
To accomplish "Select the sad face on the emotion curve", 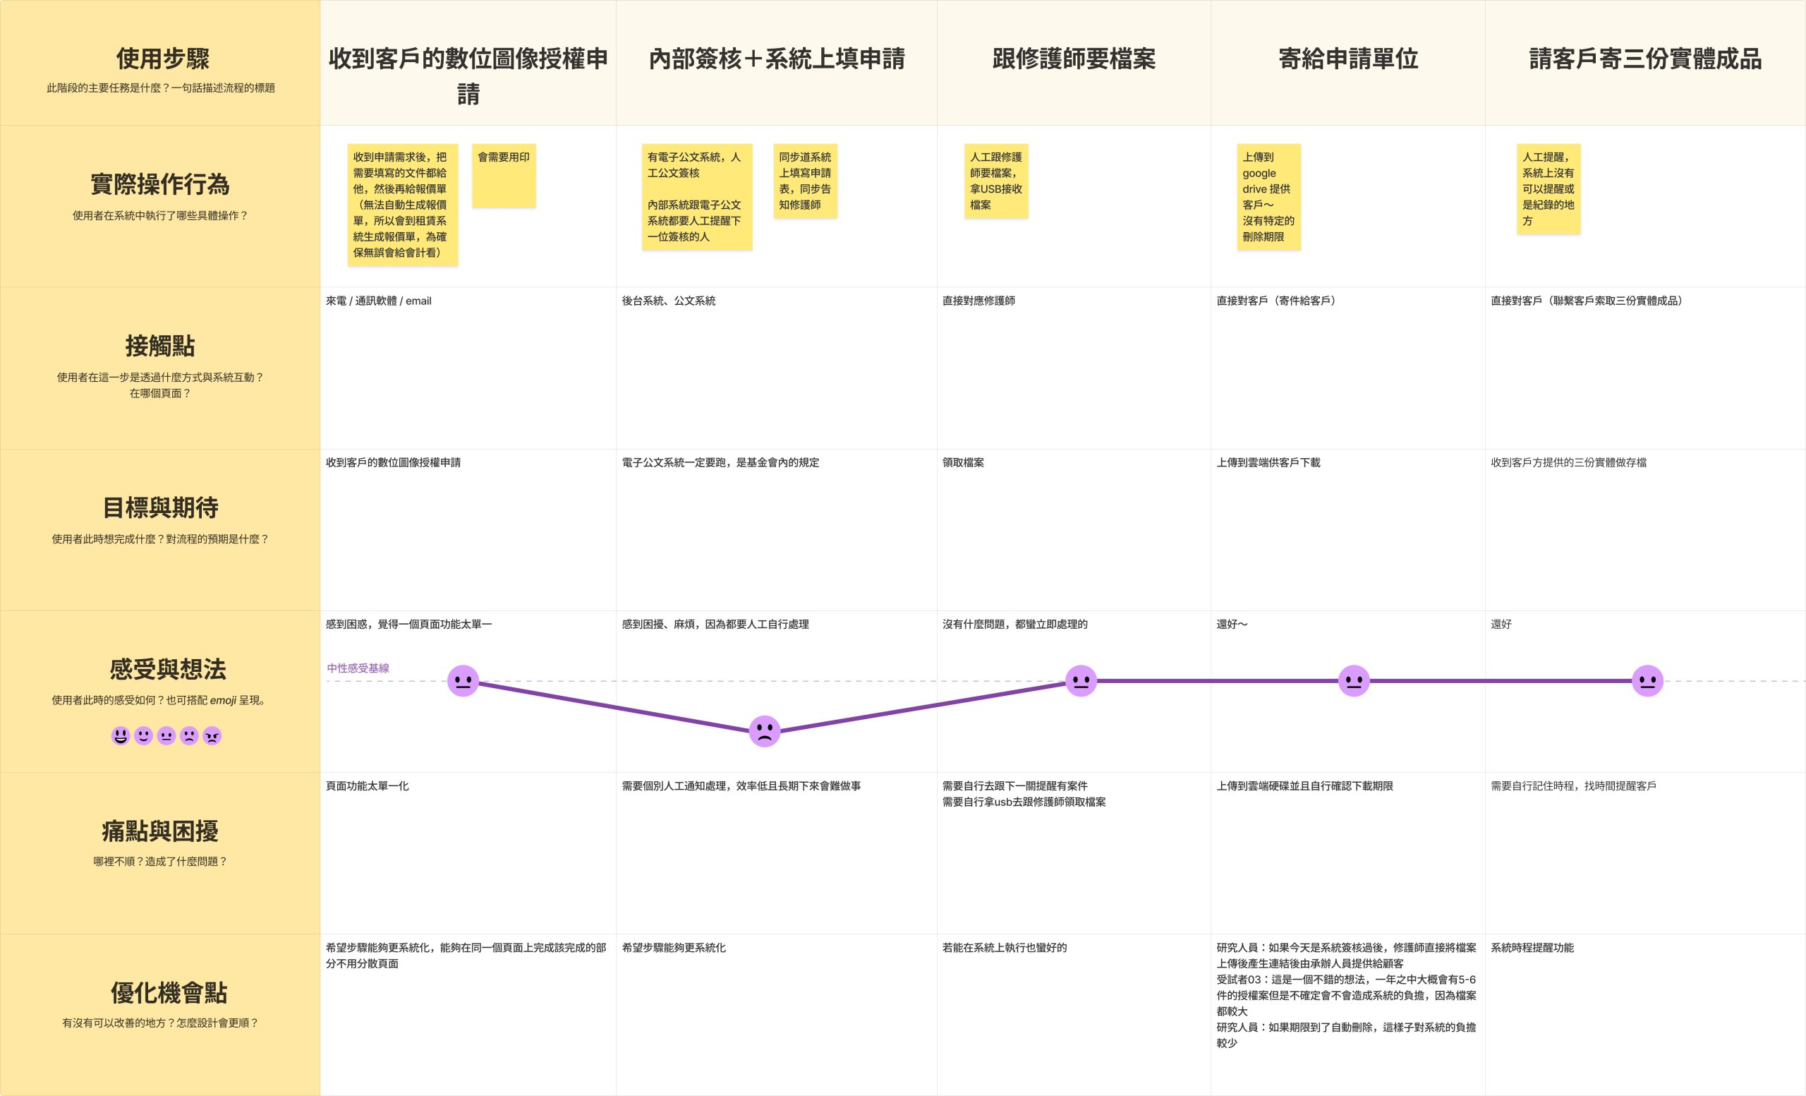I will click(765, 731).
